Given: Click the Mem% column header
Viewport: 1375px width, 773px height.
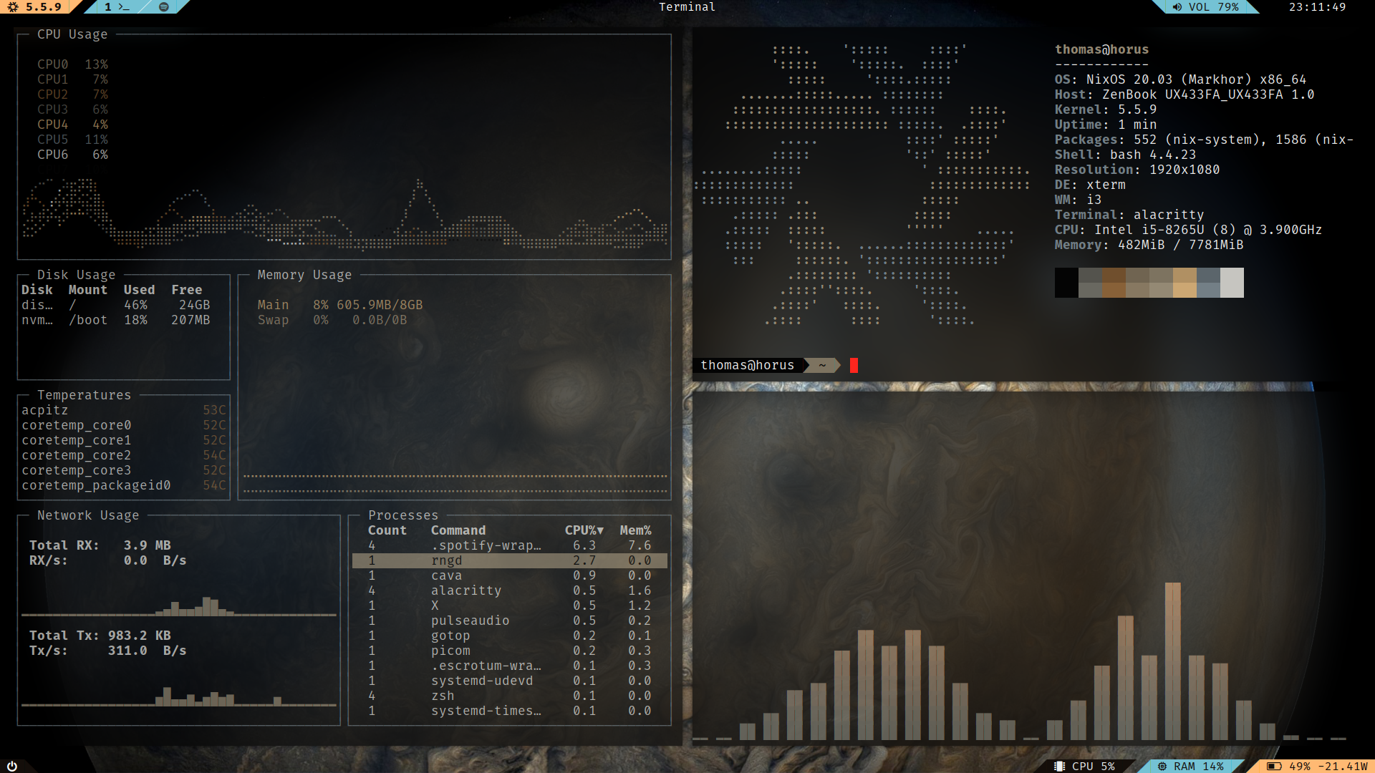Looking at the screenshot, I should click(x=635, y=530).
